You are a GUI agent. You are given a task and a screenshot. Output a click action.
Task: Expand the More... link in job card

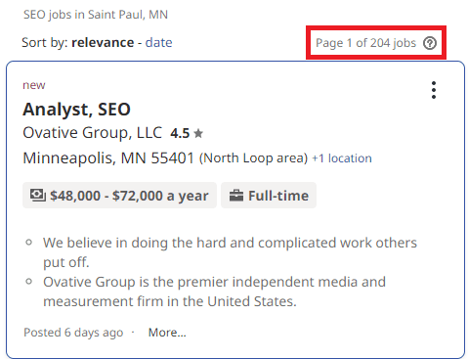click(167, 333)
